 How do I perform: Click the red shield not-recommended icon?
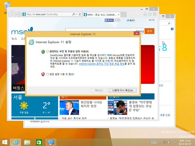(x=43, y=74)
